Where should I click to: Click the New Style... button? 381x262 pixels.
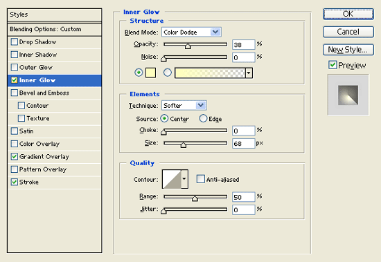click(x=348, y=50)
